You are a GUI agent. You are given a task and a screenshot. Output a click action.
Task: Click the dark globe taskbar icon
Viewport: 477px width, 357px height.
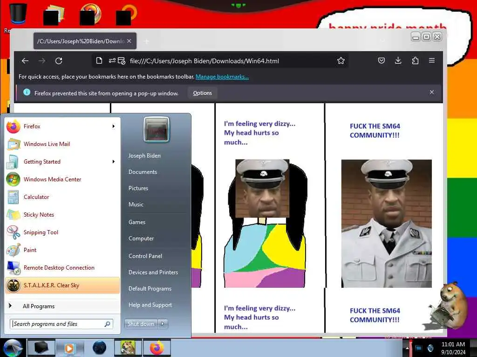(99, 348)
